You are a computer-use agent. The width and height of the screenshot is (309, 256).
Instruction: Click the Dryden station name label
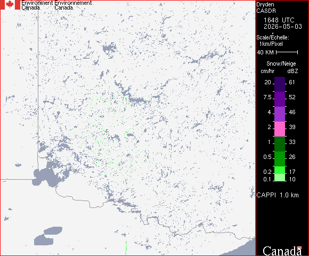(x=265, y=4)
